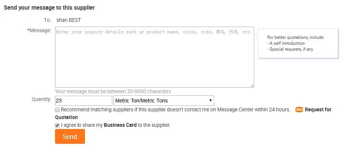Enable recommend matching suppliers checkbox

pos(57,110)
